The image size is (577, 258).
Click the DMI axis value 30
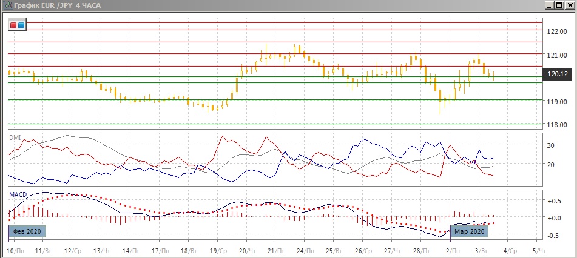551,145
